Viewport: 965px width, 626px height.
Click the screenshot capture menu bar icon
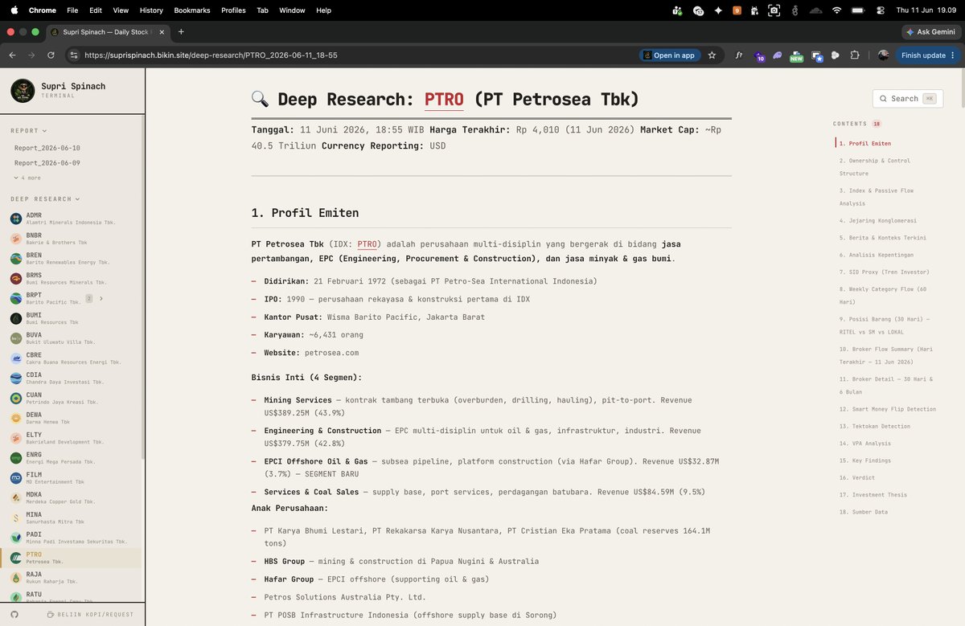click(x=774, y=10)
